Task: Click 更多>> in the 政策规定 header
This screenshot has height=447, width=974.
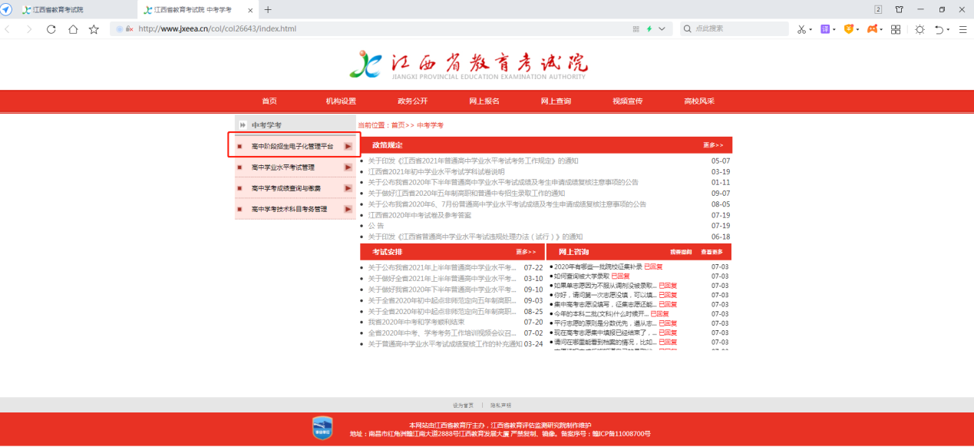Action: coord(712,145)
